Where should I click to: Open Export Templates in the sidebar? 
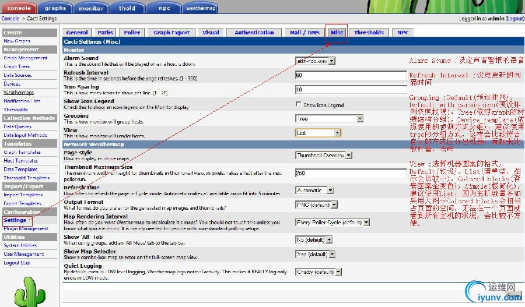tap(22, 204)
